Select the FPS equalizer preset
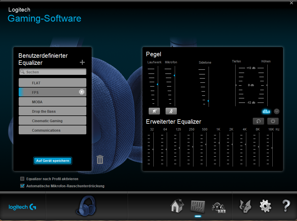This screenshot has width=297, height=221. coord(53,92)
